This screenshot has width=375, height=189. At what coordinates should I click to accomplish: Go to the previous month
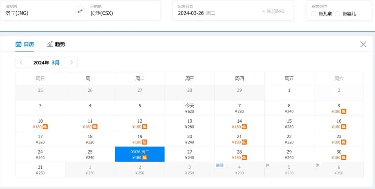pyautogui.click(x=22, y=63)
